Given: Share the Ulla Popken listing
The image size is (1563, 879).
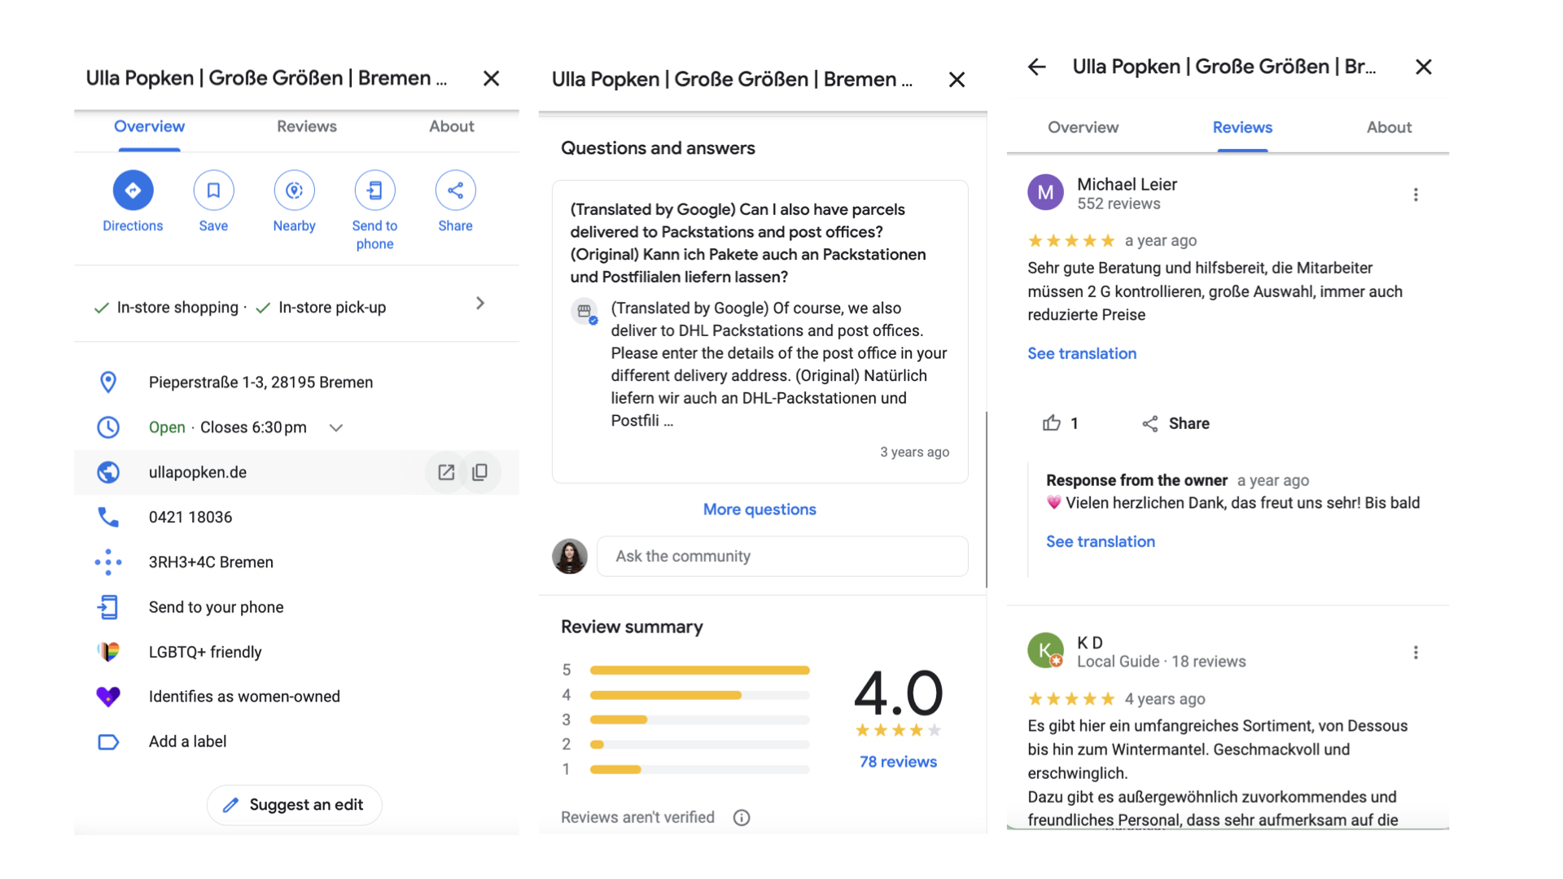Looking at the screenshot, I should coord(455,190).
